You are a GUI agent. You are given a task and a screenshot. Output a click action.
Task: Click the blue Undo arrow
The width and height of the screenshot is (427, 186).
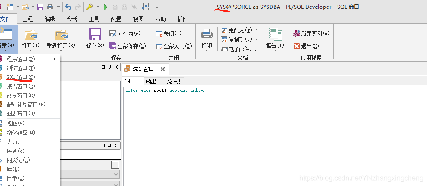pos(68,7)
